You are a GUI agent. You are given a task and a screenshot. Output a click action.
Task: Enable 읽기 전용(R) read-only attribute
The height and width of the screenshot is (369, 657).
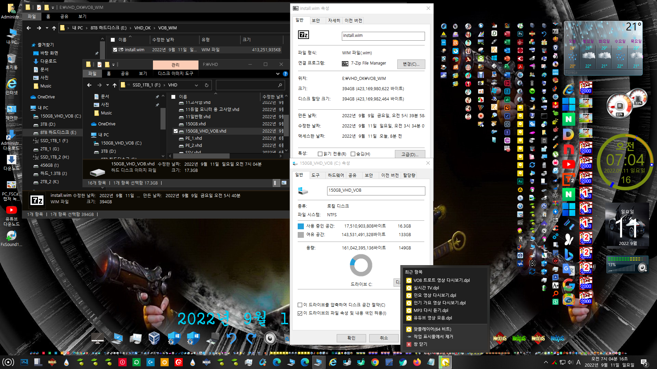(x=320, y=154)
